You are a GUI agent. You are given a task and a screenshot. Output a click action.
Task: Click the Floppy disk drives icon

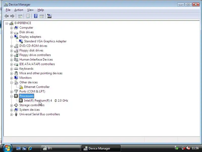16,50
